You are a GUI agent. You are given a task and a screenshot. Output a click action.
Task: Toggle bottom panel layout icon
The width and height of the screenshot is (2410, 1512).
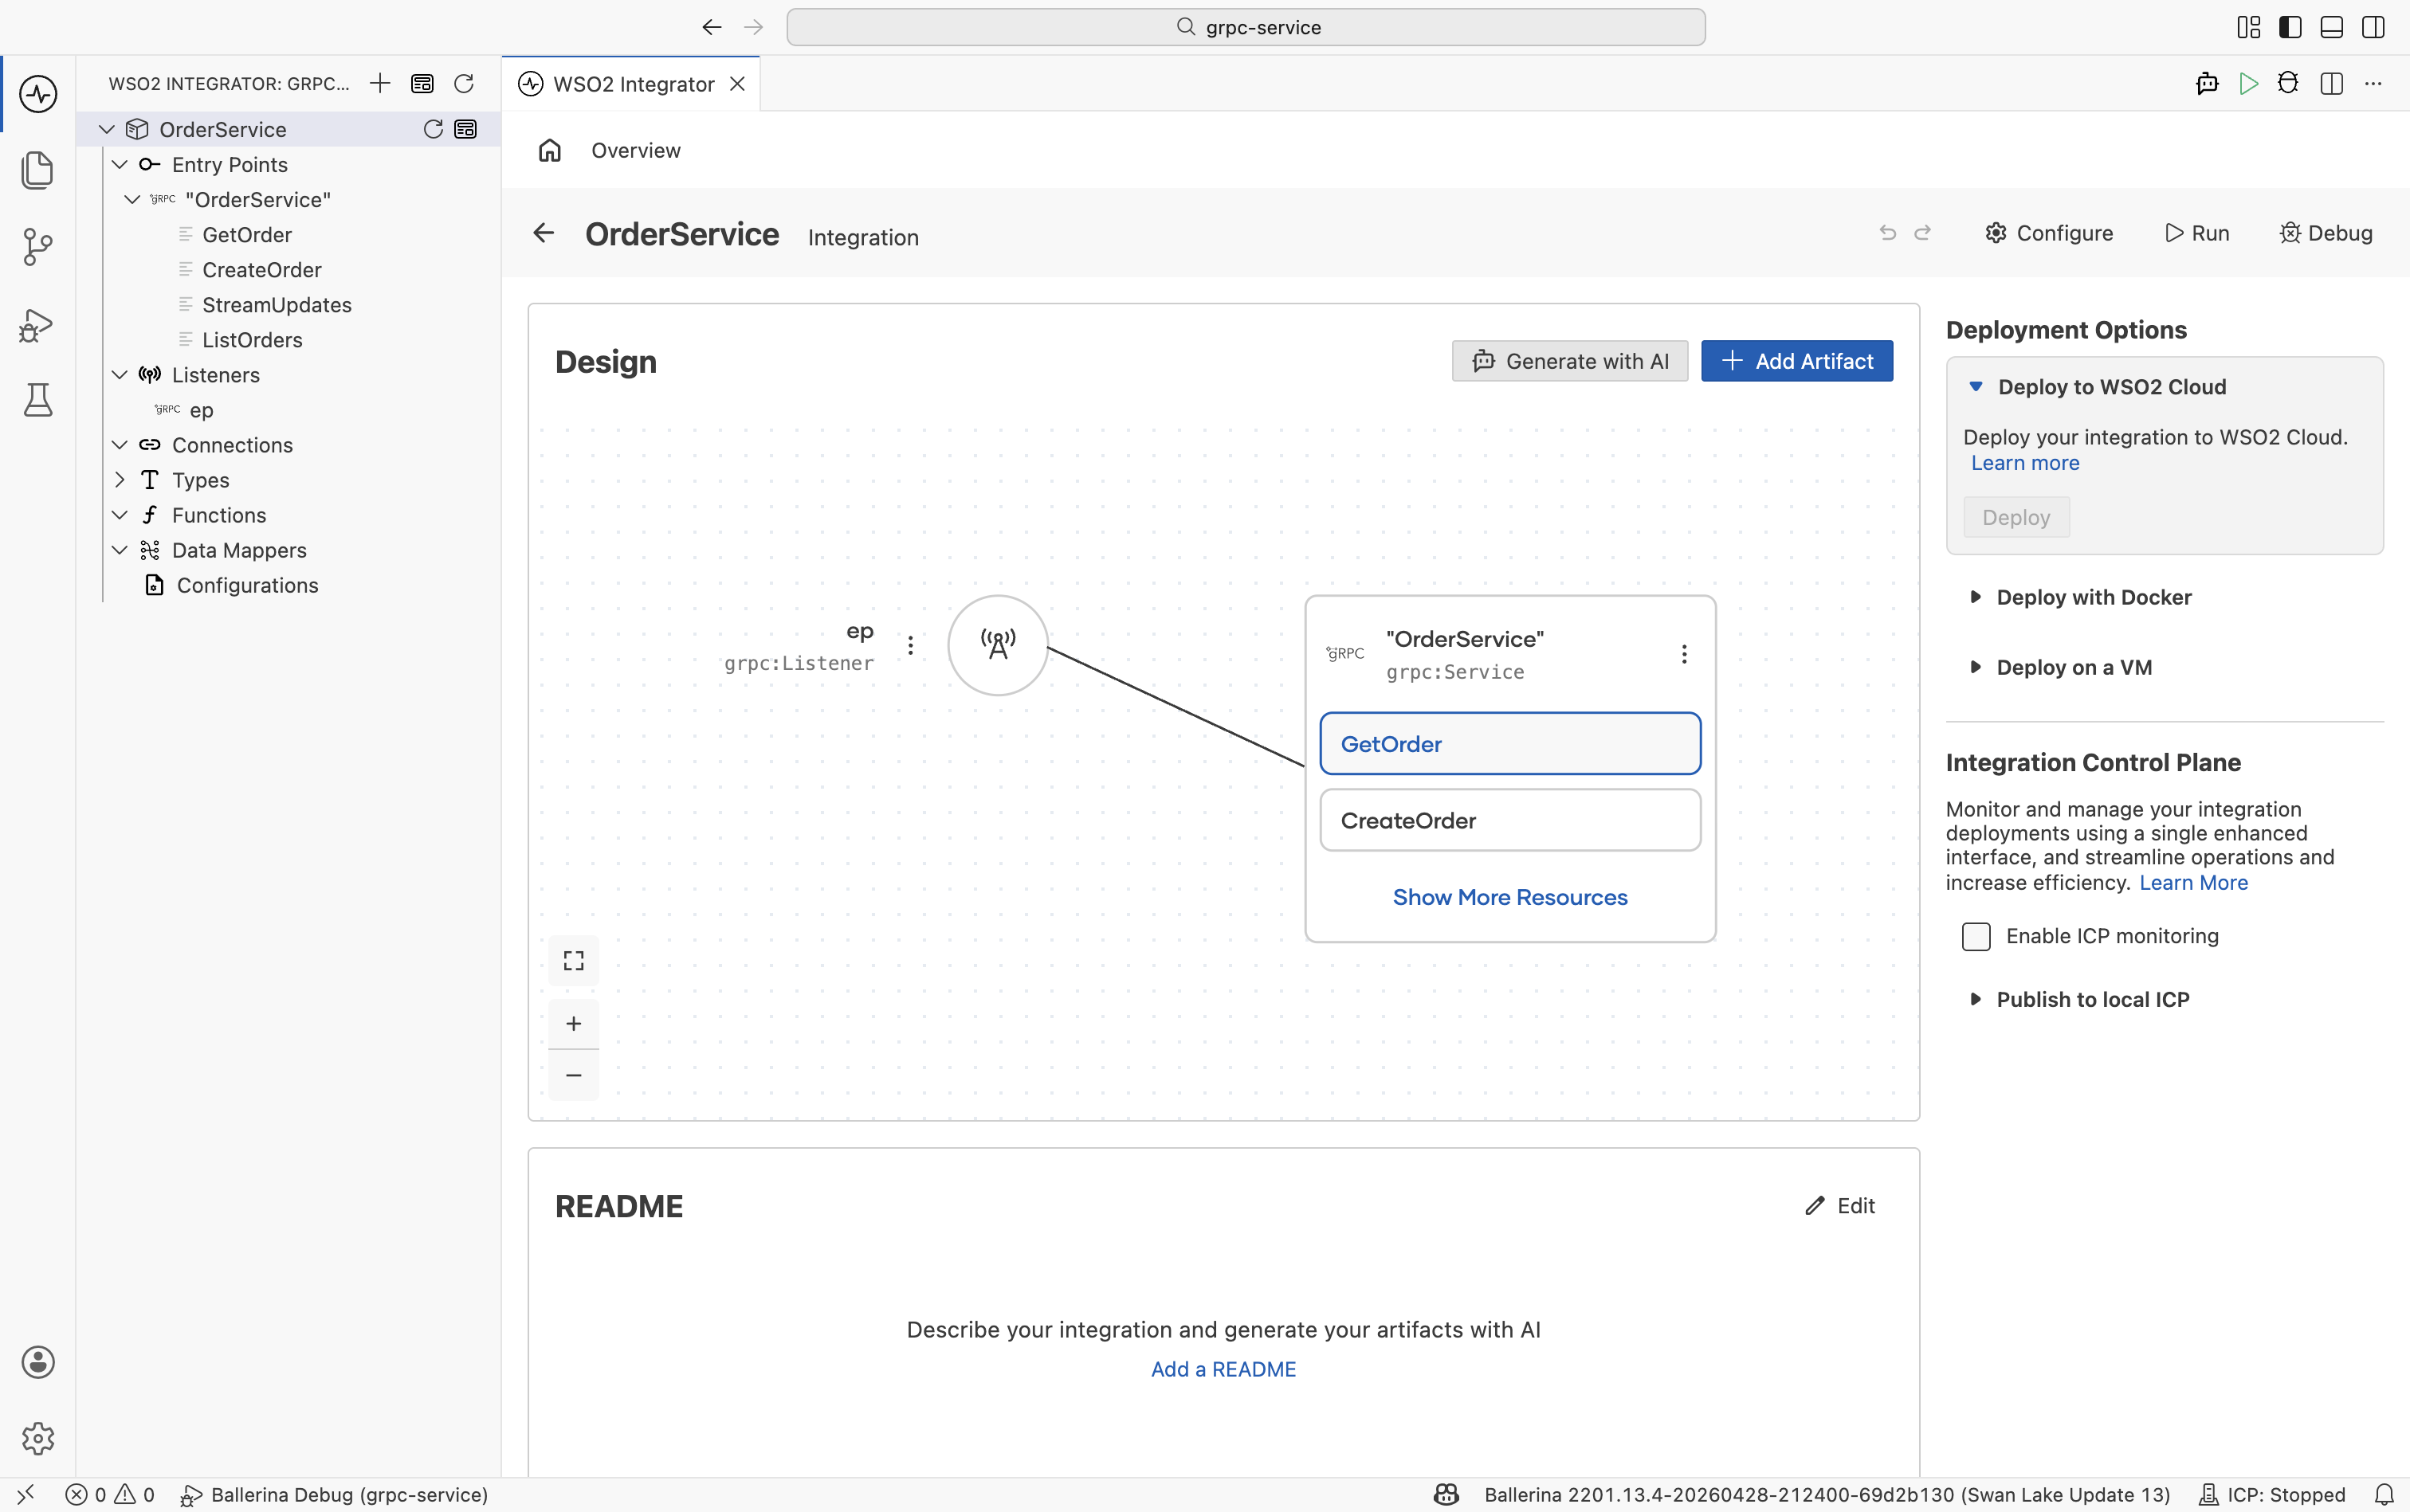pos(2332,27)
